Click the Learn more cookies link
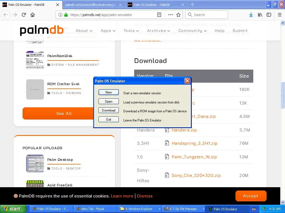 point(122,196)
